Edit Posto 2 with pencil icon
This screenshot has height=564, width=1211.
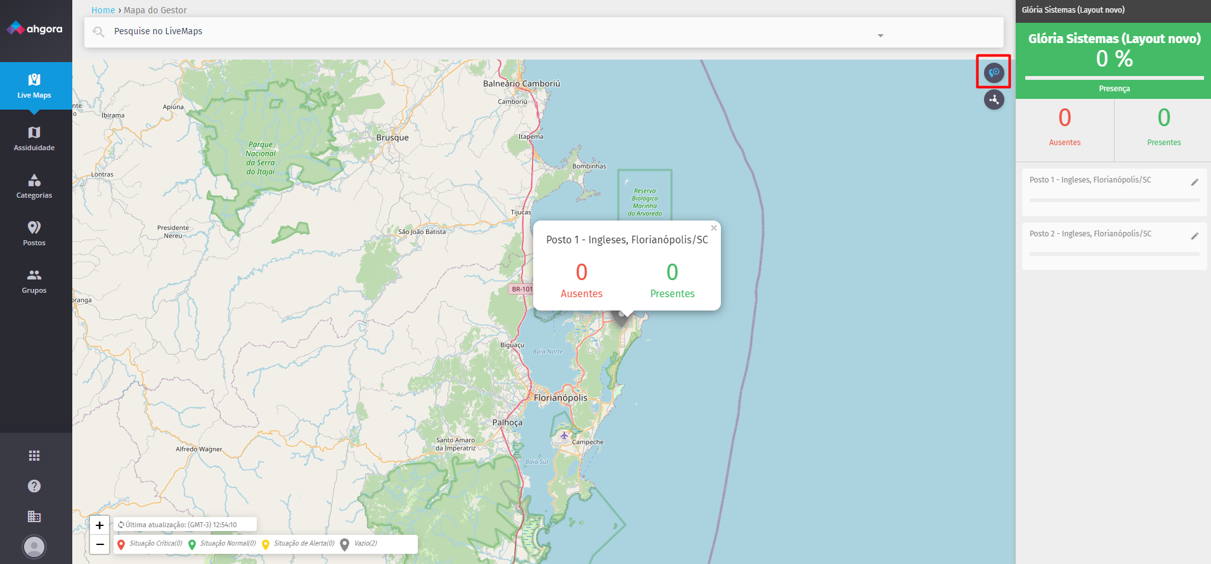coord(1195,236)
